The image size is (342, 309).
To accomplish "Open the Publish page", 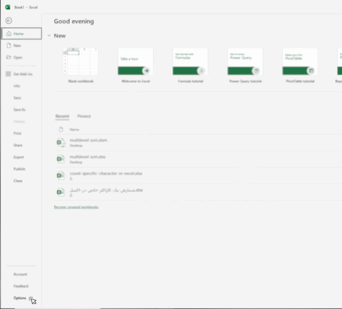I will point(22,169).
